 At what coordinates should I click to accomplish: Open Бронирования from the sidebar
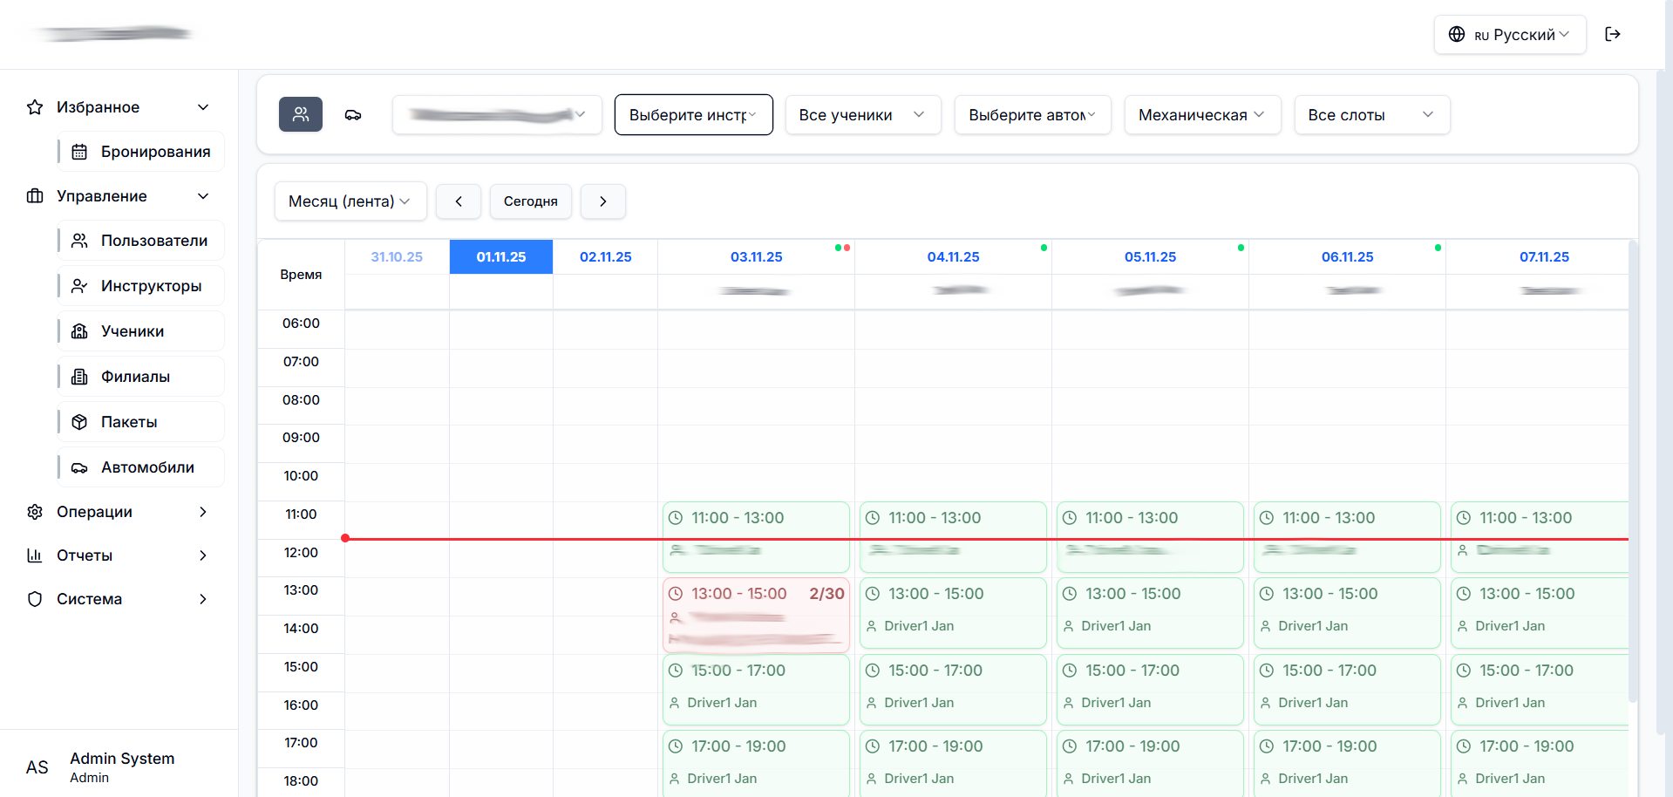(x=141, y=152)
